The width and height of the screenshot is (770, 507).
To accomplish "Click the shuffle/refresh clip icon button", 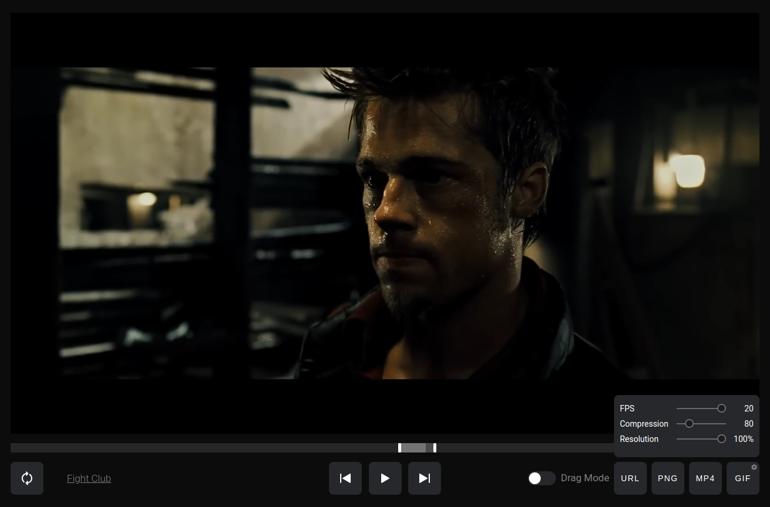I will pos(27,478).
